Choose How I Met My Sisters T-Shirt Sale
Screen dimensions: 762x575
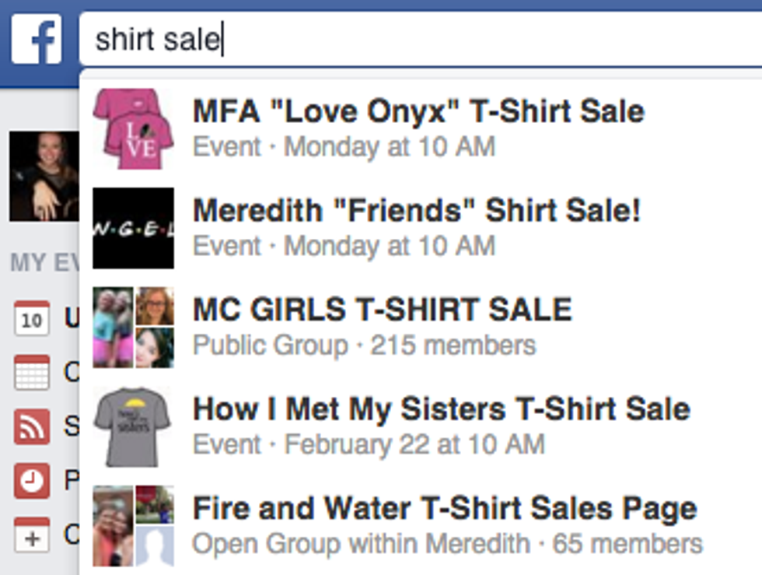[441, 408]
